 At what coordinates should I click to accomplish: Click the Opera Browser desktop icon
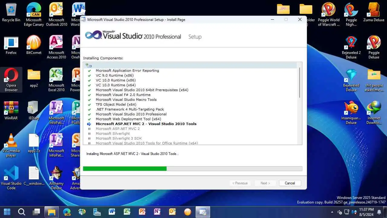(11, 80)
